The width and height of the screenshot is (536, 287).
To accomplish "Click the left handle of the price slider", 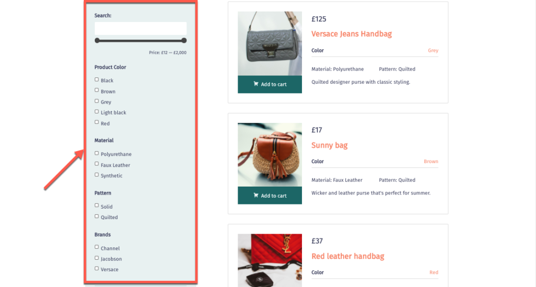I will (x=97, y=41).
